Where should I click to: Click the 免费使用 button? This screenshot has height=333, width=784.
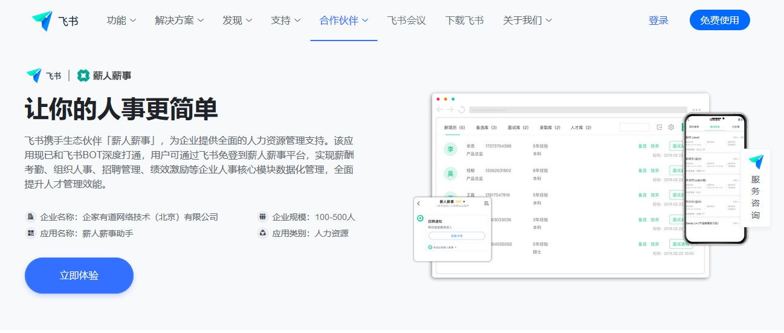(719, 20)
